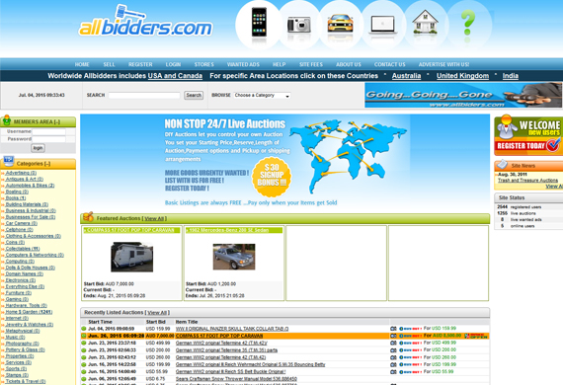This screenshot has height=385, width=563.
Task: Open the house category icon
Action: coord(425,23)
